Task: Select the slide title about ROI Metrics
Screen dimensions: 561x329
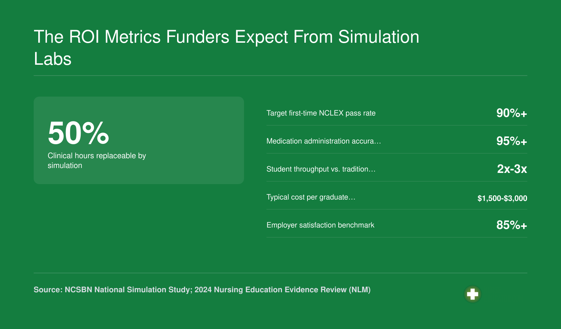Action: pos(227,48)
